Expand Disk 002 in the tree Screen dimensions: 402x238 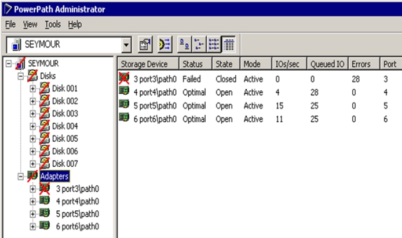(32, 101)
